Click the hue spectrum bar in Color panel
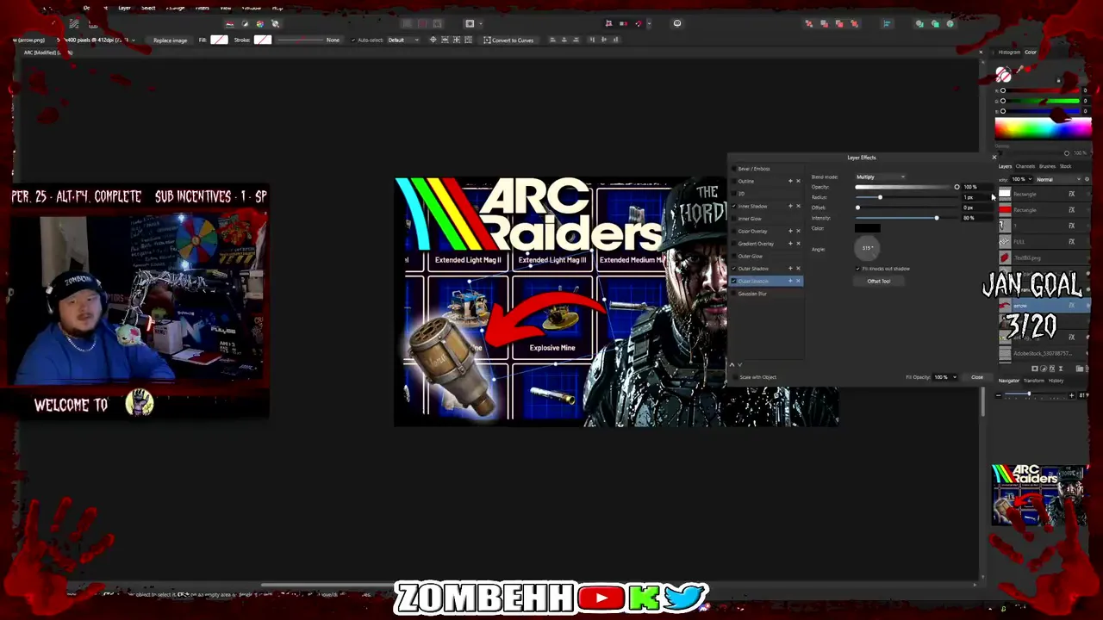Viewport: 1103px width, 620px height. 1044,127
